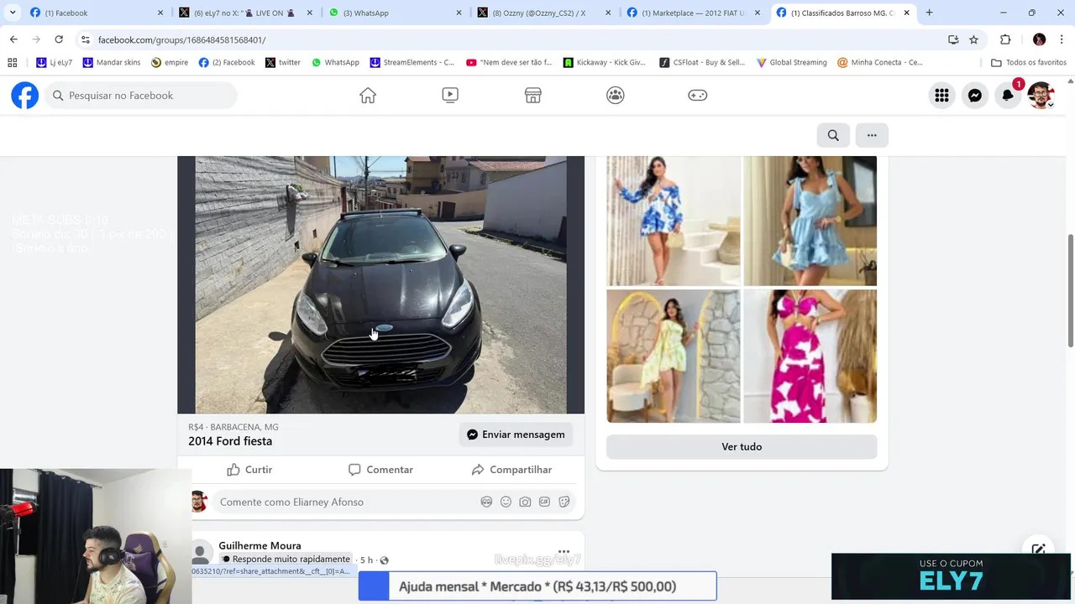Open the Watch video tab icon

(450, 96)
